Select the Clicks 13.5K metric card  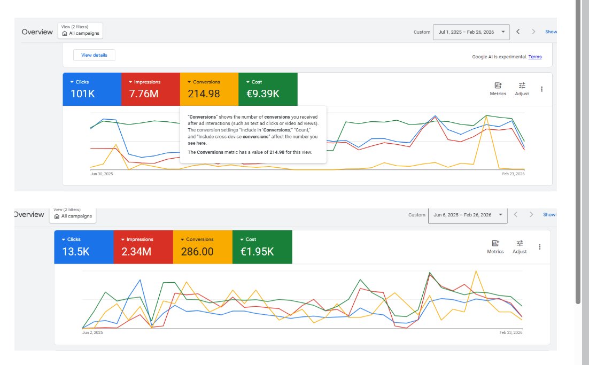84,247
